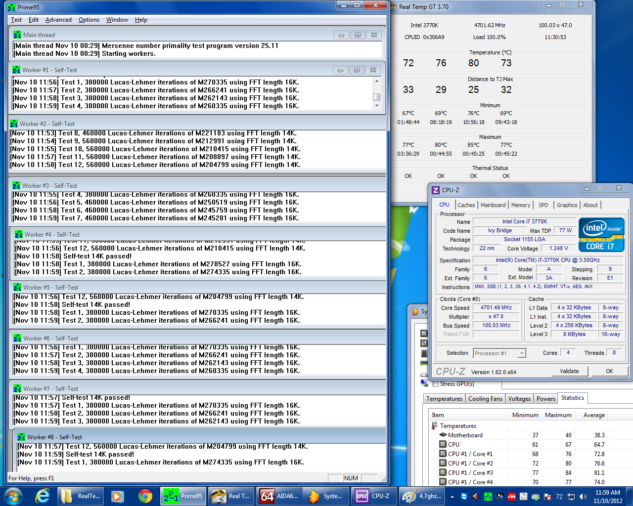Switch to the Powers tab
The image size is (633, 506).
coord(546,399)
